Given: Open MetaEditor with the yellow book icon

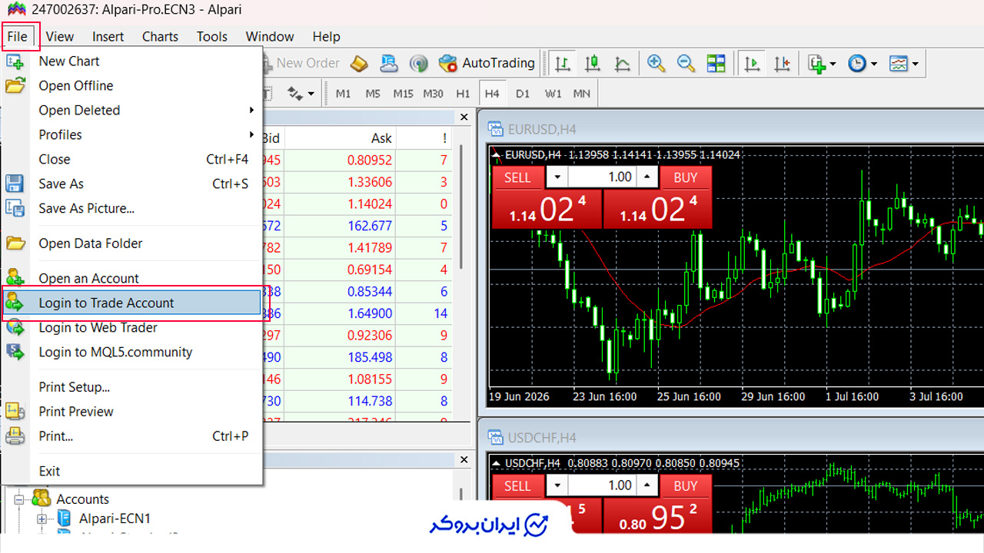Looking at the screenshot, I should tap(359, 63).
